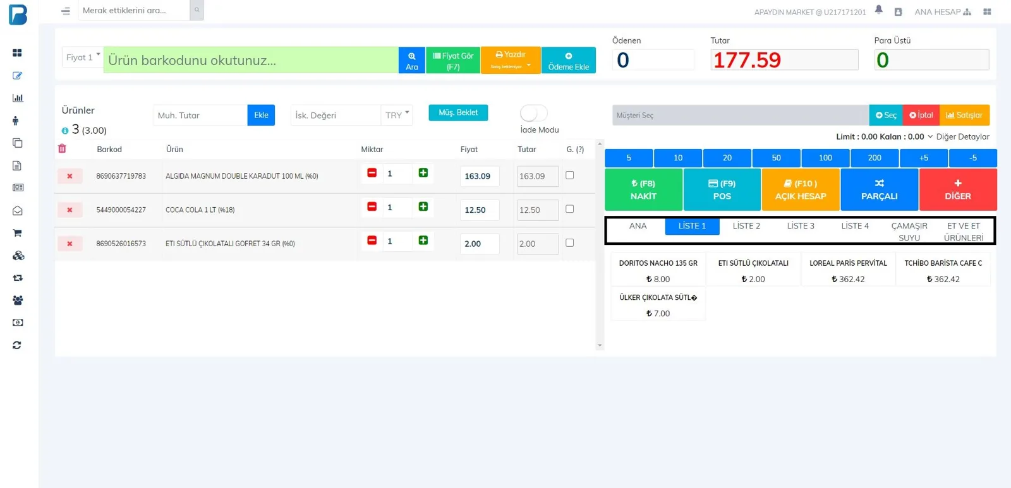Enable the İade Modu switch
The image size is (1011, 488).
pyautogui.click(x=534, y=113)
